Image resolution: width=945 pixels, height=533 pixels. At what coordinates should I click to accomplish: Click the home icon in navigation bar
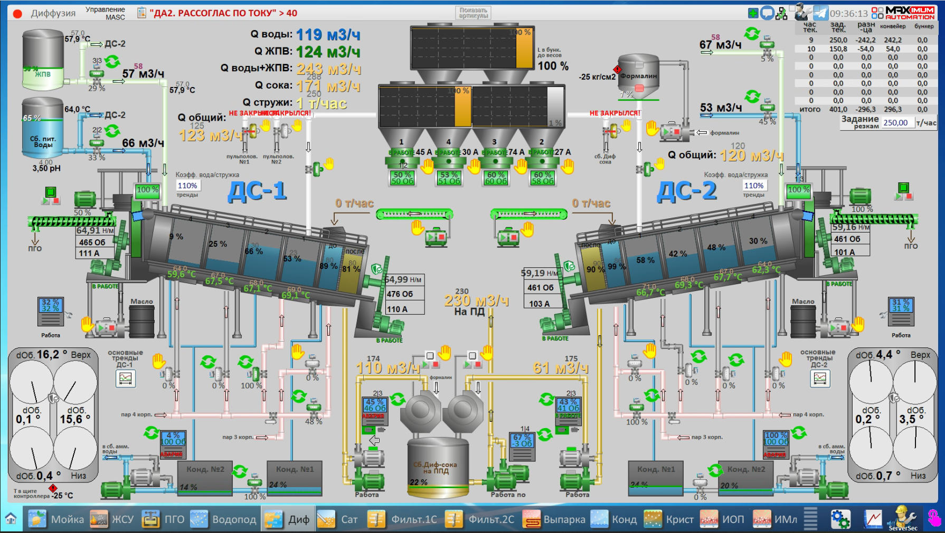point(11,519)
